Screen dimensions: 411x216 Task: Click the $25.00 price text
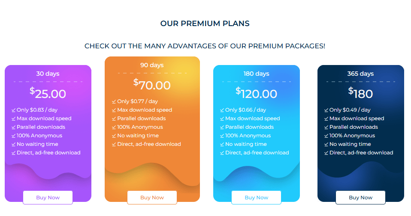(x=48, y=93)
